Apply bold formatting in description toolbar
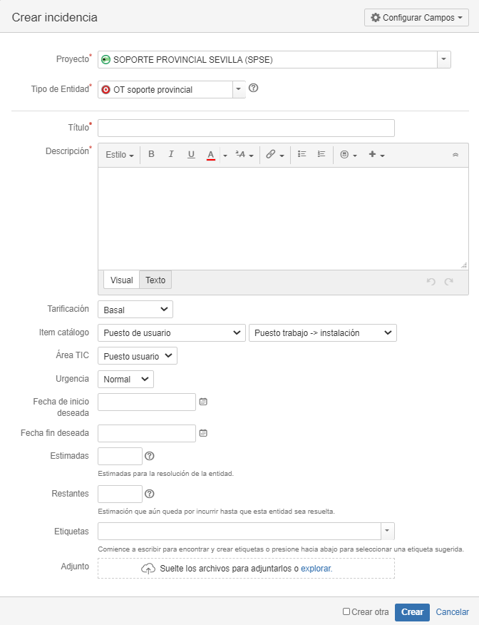Viewport: 479px width, 625px height. 151,154
